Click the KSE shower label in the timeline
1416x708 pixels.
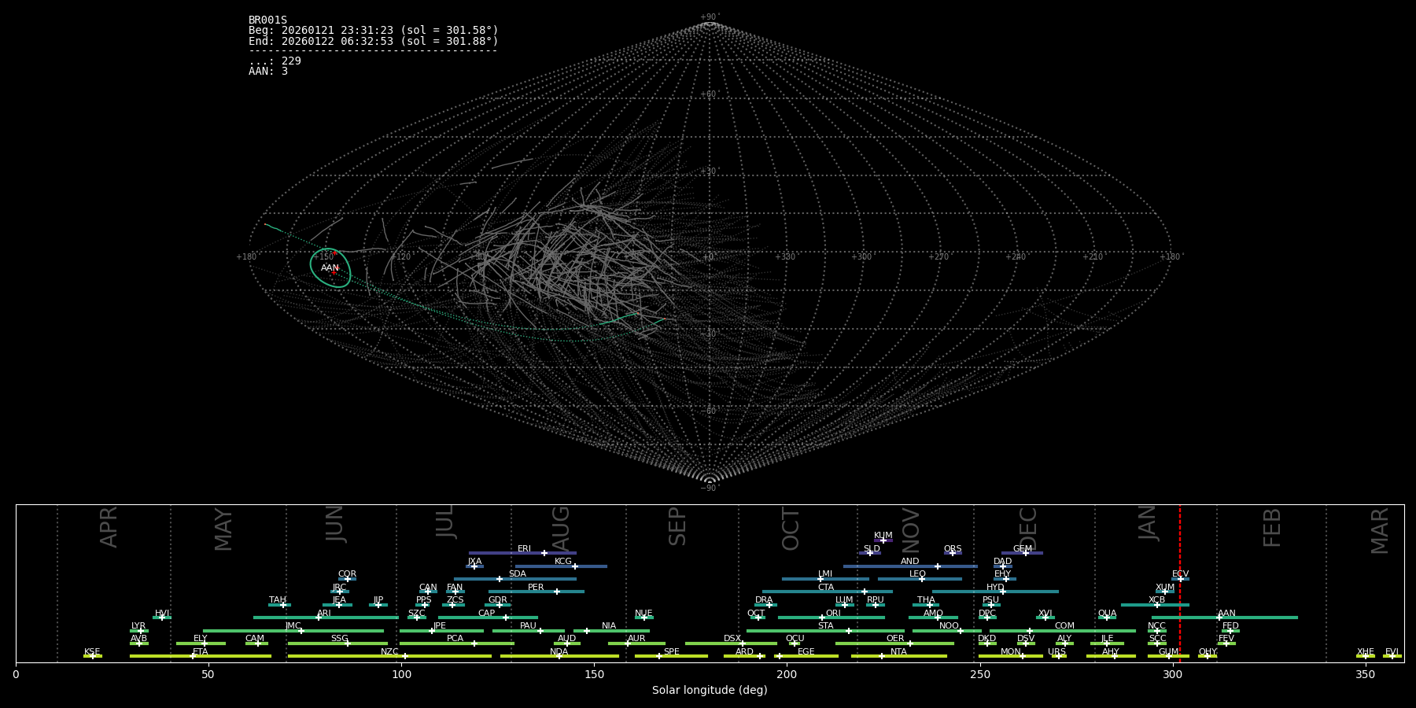pyautogui.click(x=92, y=652)
